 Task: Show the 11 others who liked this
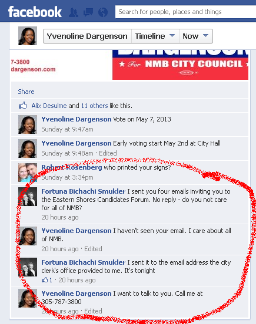(x=94, y=106)
